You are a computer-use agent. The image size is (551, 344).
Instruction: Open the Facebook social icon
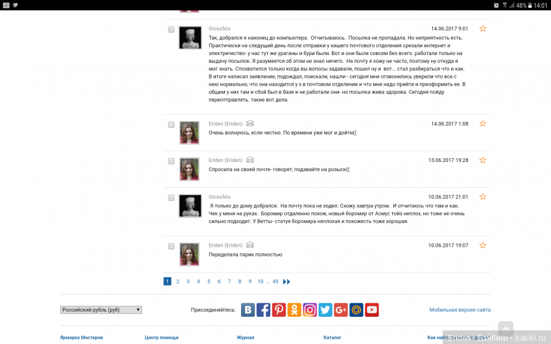coord(263,310)
